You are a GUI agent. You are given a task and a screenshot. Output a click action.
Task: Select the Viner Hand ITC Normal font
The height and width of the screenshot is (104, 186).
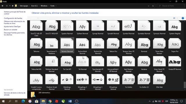(159, 64)
